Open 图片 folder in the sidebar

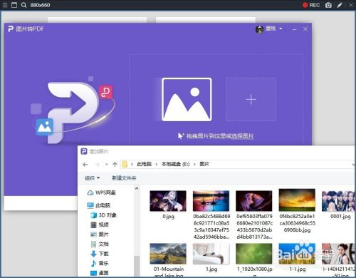[x=100, y=235]
